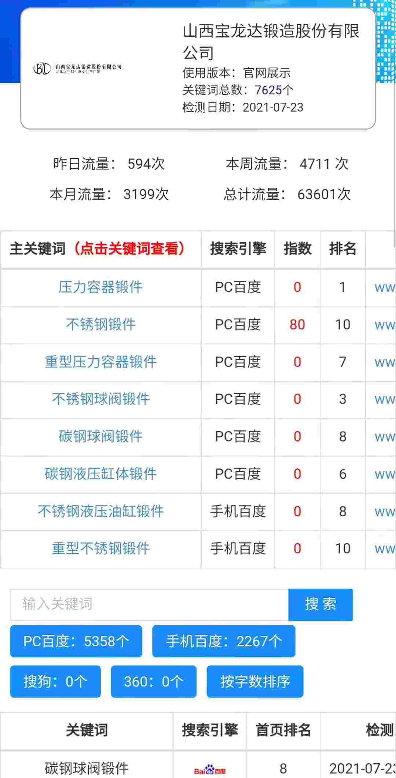Select 碳钢球阀锻件 in lower results table

tap(87, 768)
